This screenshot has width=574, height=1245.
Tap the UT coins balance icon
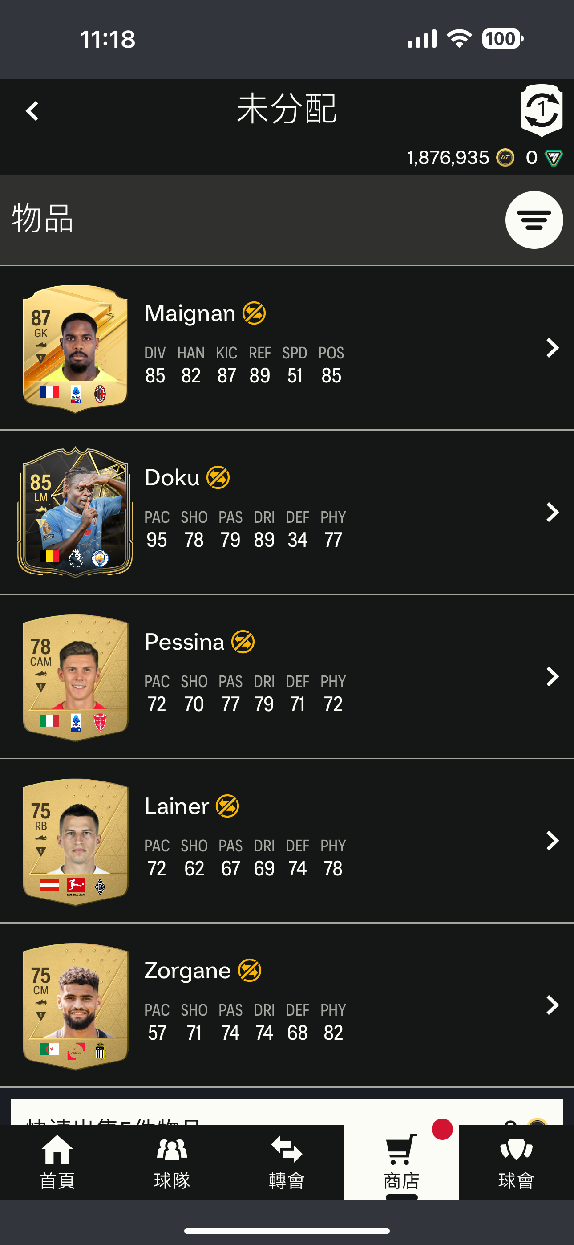click(505, 158)
